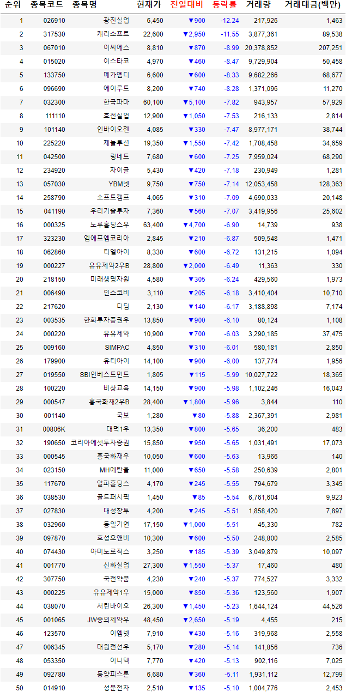This screenshot has height=692, width=346.
Task: Select stock name 대성창투
Action: point(116,511)
